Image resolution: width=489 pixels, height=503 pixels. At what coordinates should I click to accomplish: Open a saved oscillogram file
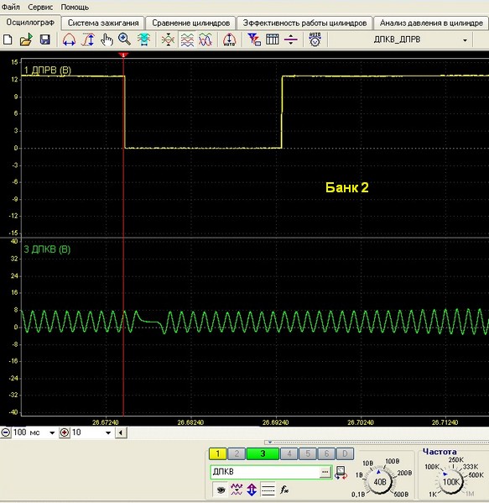coord(26,39)
